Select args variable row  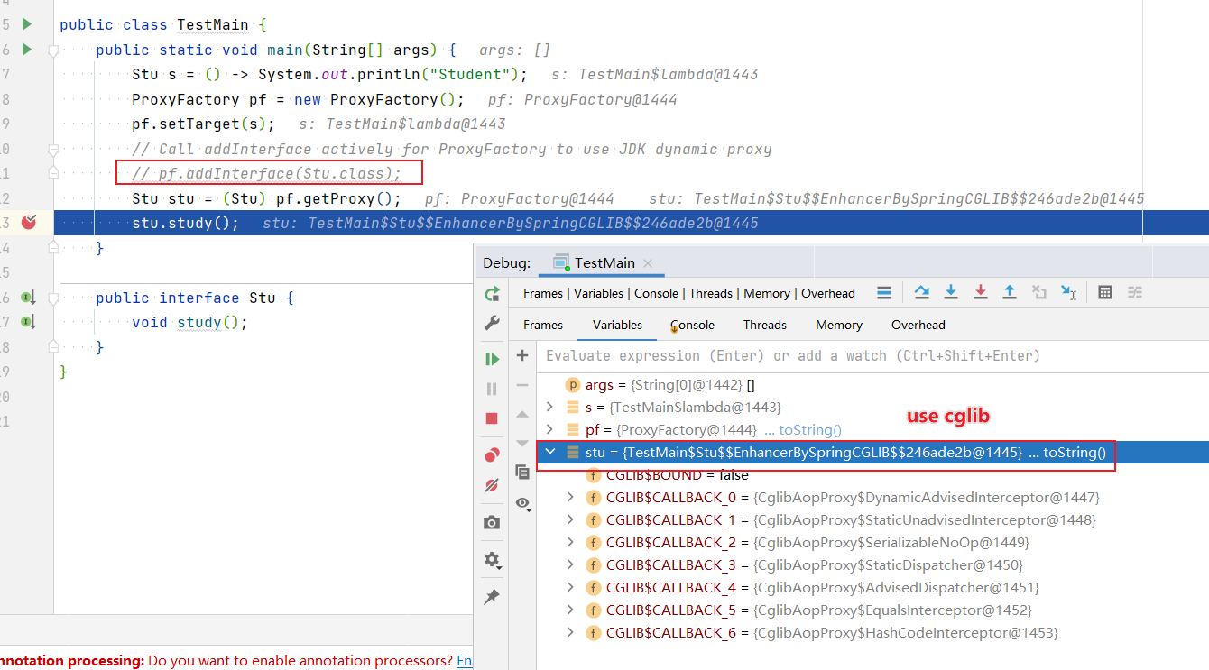872,385
